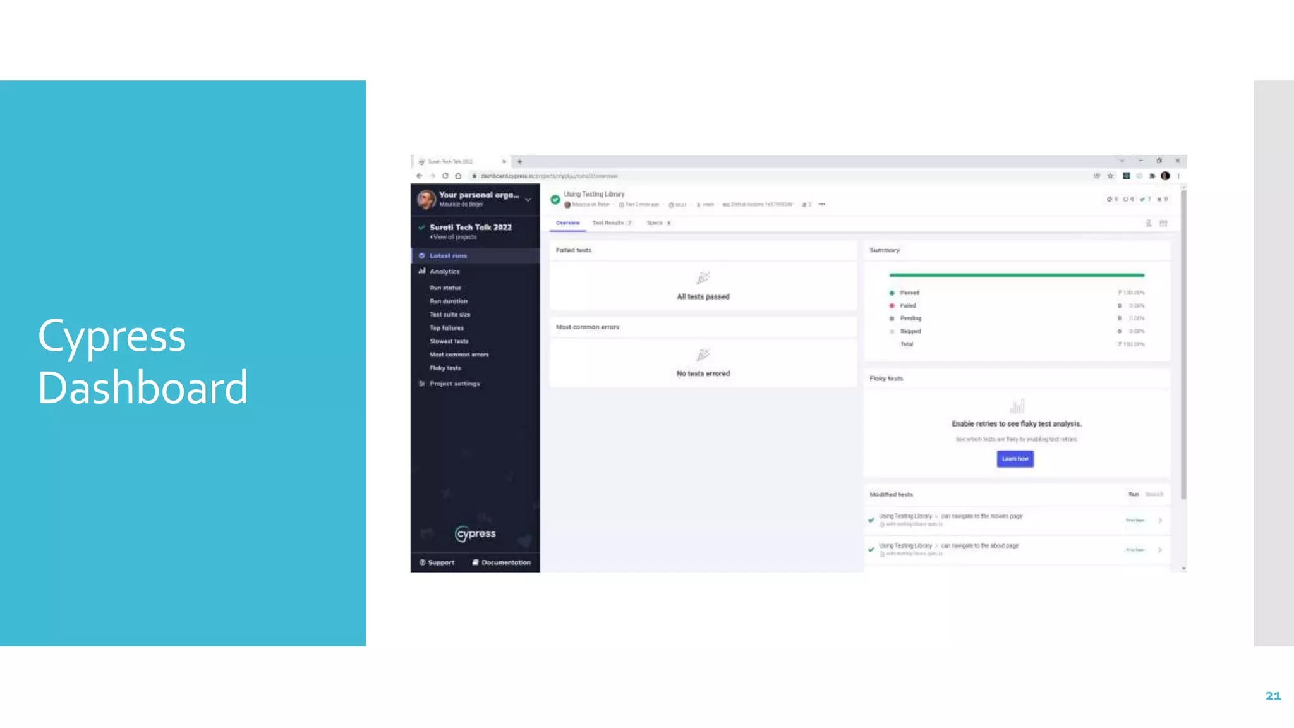Open Run status analytics
Viewport: 1294px width, 728px height.
coord(445,288)
